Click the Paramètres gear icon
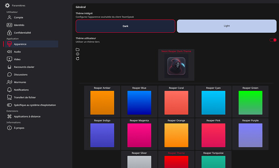 [7, 6]
